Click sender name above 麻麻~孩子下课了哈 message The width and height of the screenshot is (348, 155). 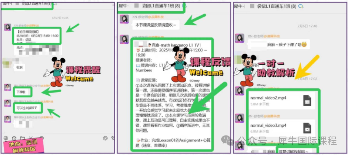coord(264,36)
